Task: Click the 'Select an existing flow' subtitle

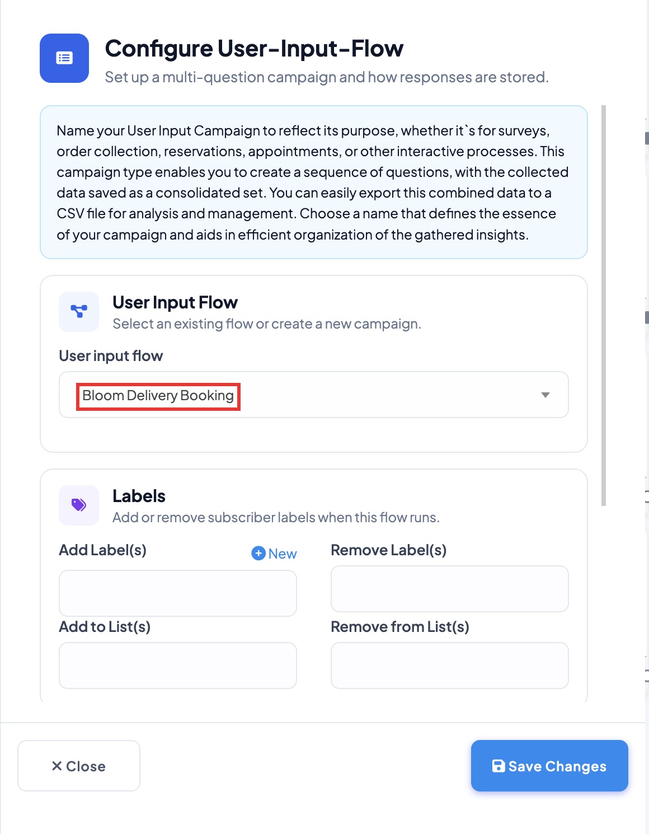Action: (x=267, y=324)
